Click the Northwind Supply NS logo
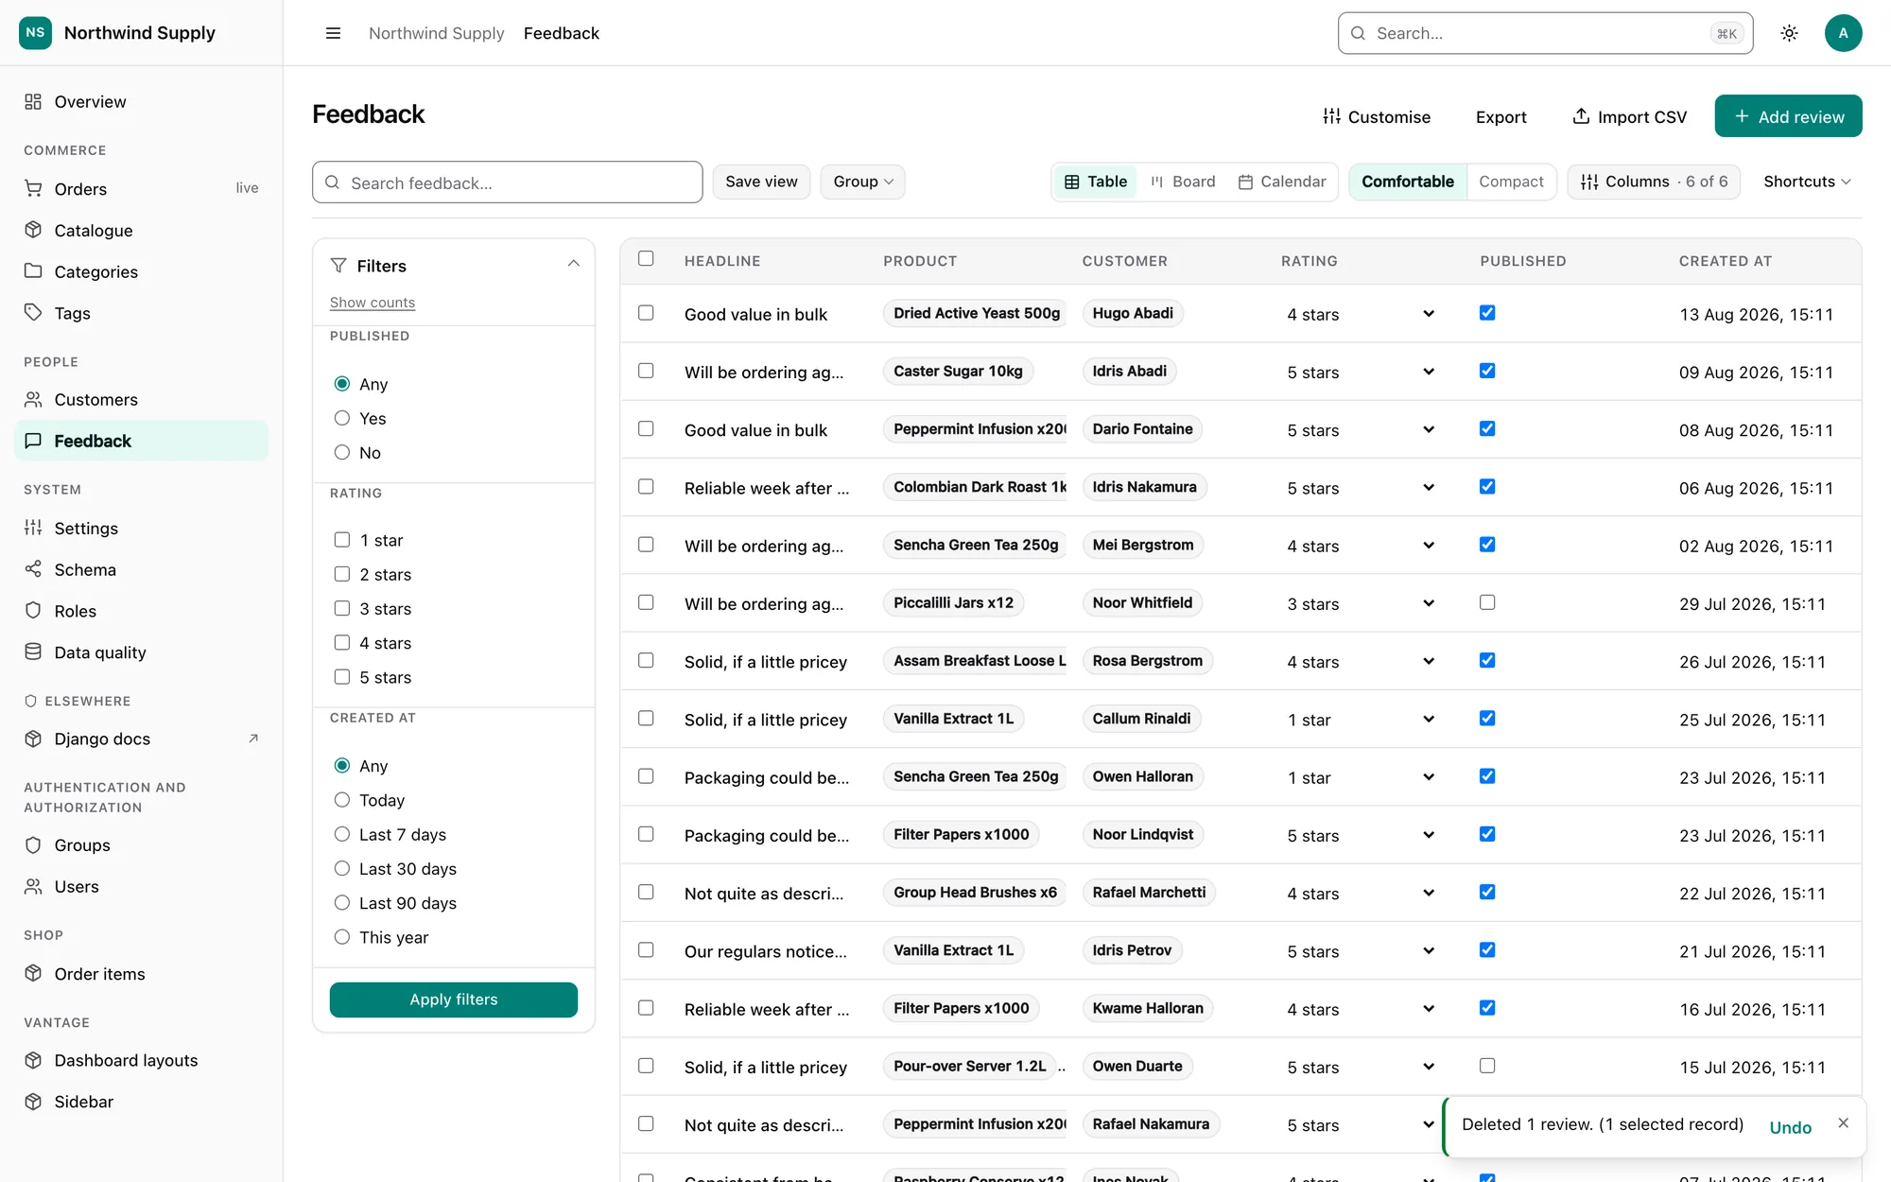The height and width of the screenshot is (1182, 1891). (x=35, y=32)
